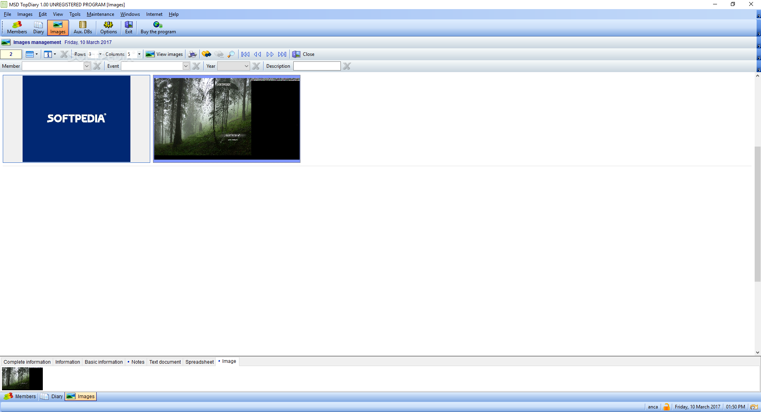
Task: Switch to Images window tab at bottom
Action: [x=81, y=397]
